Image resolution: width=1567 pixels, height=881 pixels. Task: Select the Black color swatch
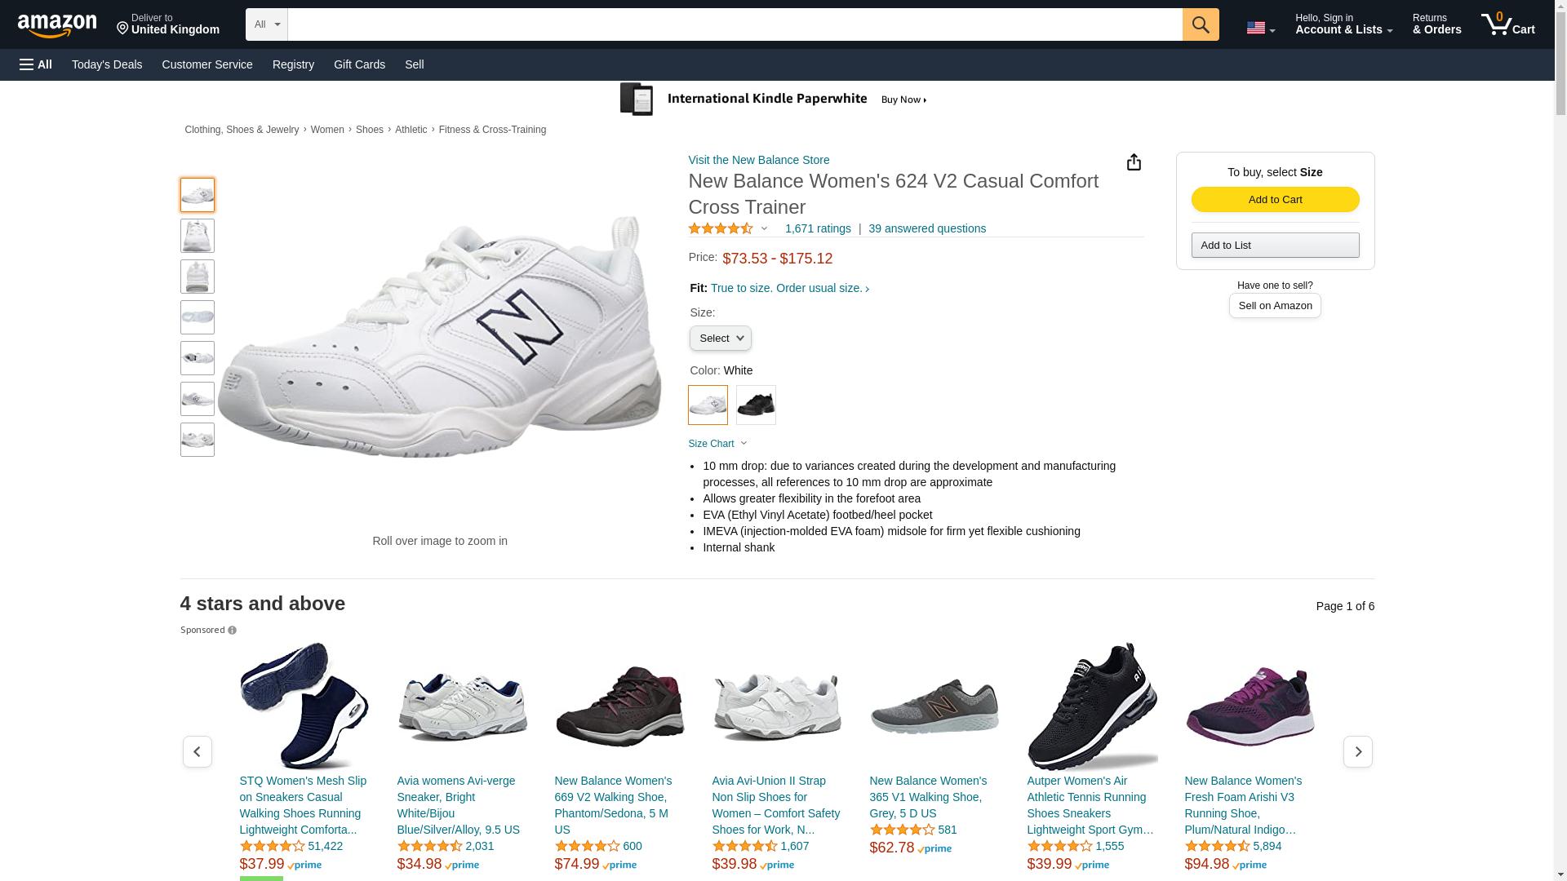(756, 405)
